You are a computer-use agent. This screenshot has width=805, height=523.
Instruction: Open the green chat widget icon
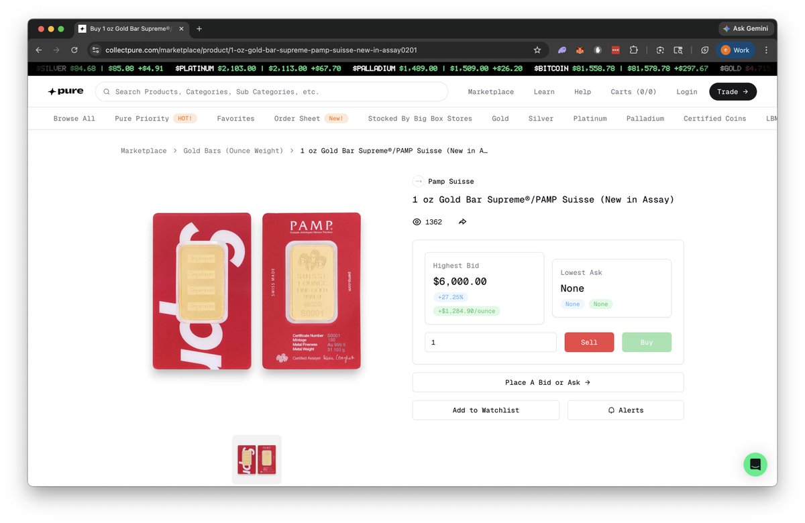click(x=755, y=464)
